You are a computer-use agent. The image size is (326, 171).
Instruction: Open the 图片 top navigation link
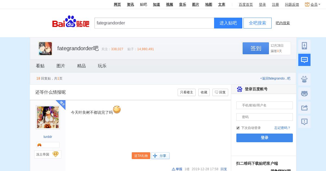(x=196, y=4)
